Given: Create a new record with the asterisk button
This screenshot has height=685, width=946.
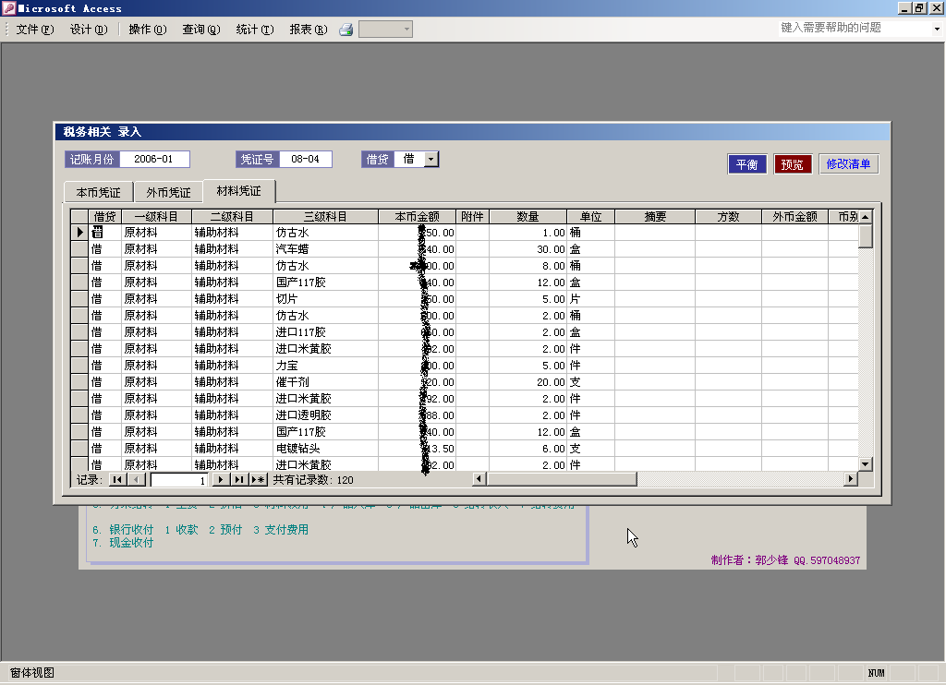Looking at the screenshot, I should [x=258, y=480].
